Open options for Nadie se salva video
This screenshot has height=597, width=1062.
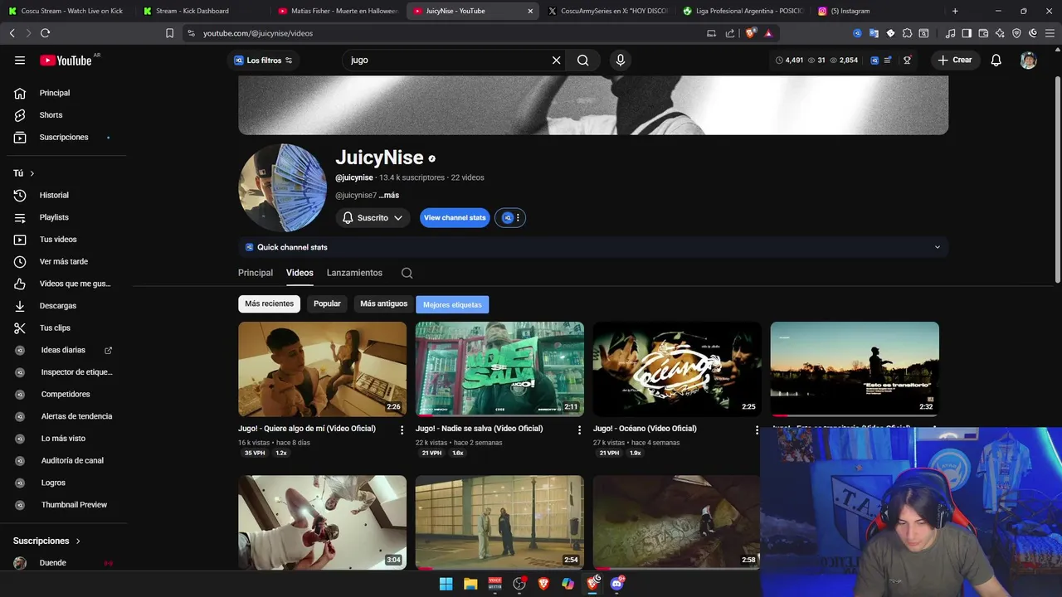click(579, 430)
